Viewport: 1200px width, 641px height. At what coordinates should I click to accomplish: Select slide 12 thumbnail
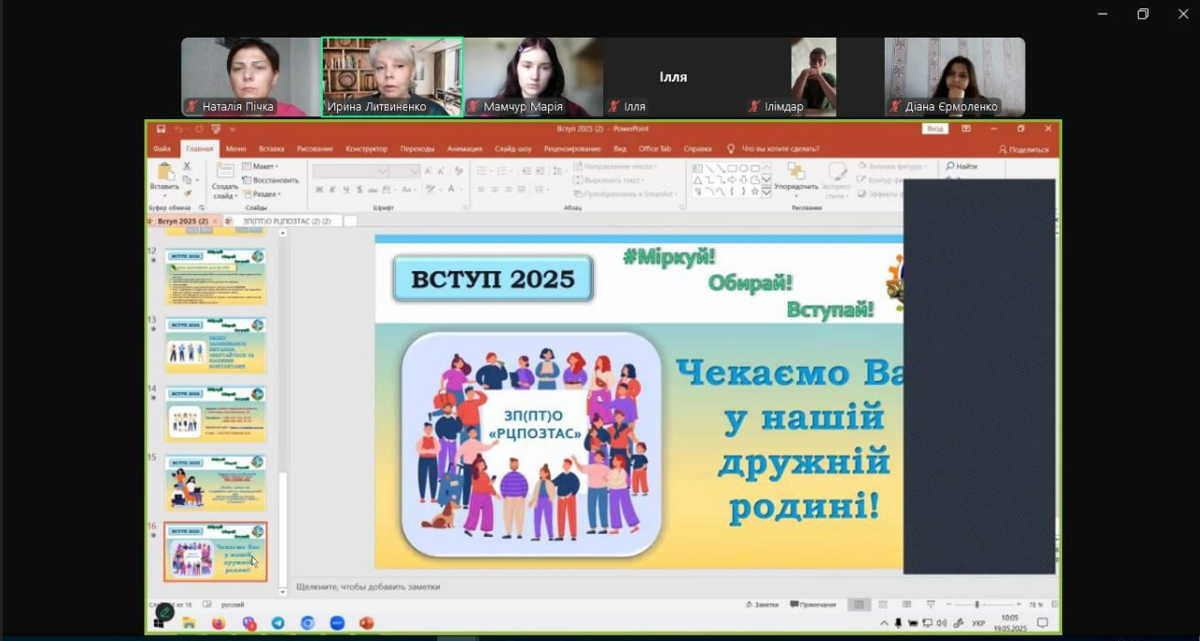click(x=216, y=277)
